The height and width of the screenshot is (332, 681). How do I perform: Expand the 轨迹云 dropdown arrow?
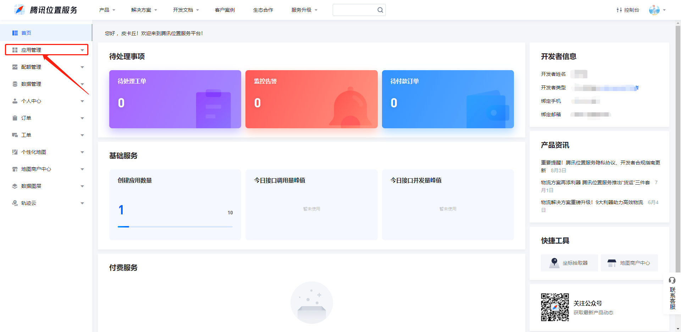(82, 203)
